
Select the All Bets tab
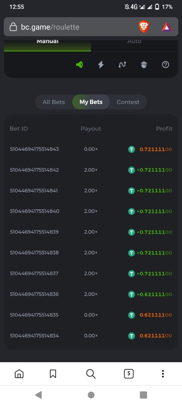(54, 102)
